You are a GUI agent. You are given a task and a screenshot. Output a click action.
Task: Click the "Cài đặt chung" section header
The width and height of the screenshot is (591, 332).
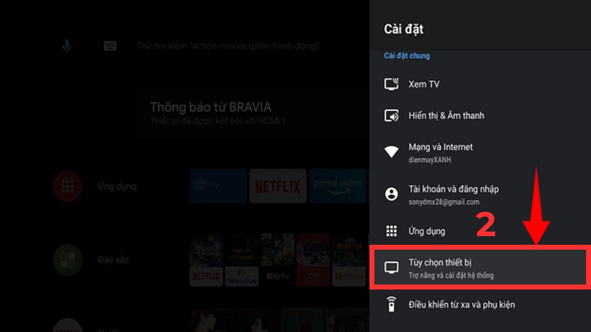407,56
